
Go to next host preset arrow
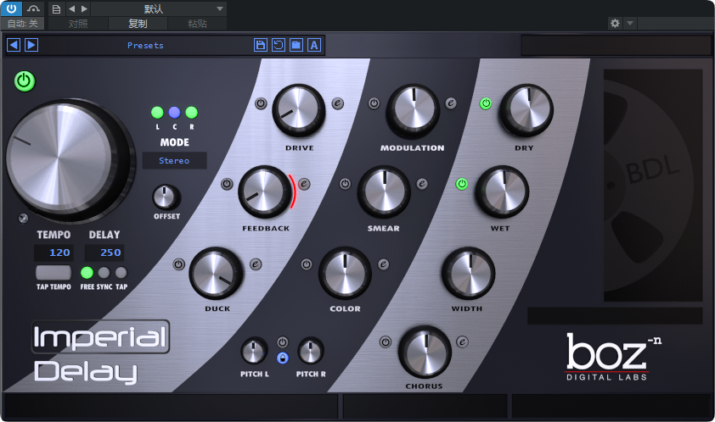[x=84, y=8]
